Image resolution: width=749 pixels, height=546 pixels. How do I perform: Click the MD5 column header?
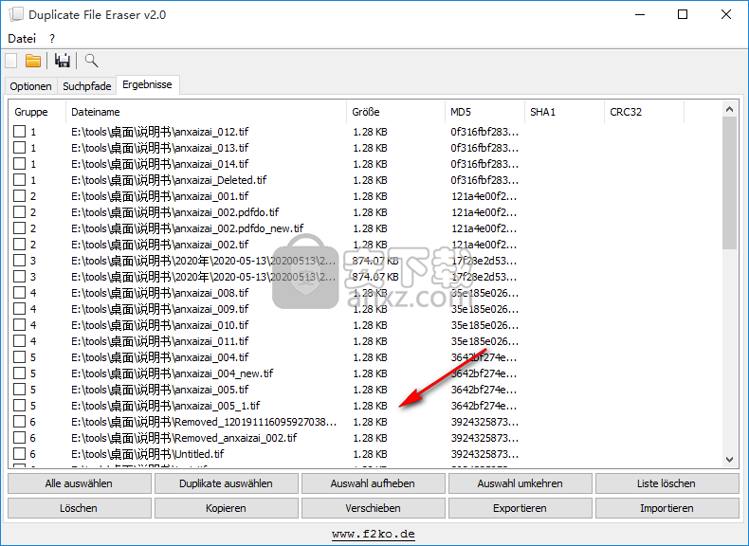tap(484, 112)
